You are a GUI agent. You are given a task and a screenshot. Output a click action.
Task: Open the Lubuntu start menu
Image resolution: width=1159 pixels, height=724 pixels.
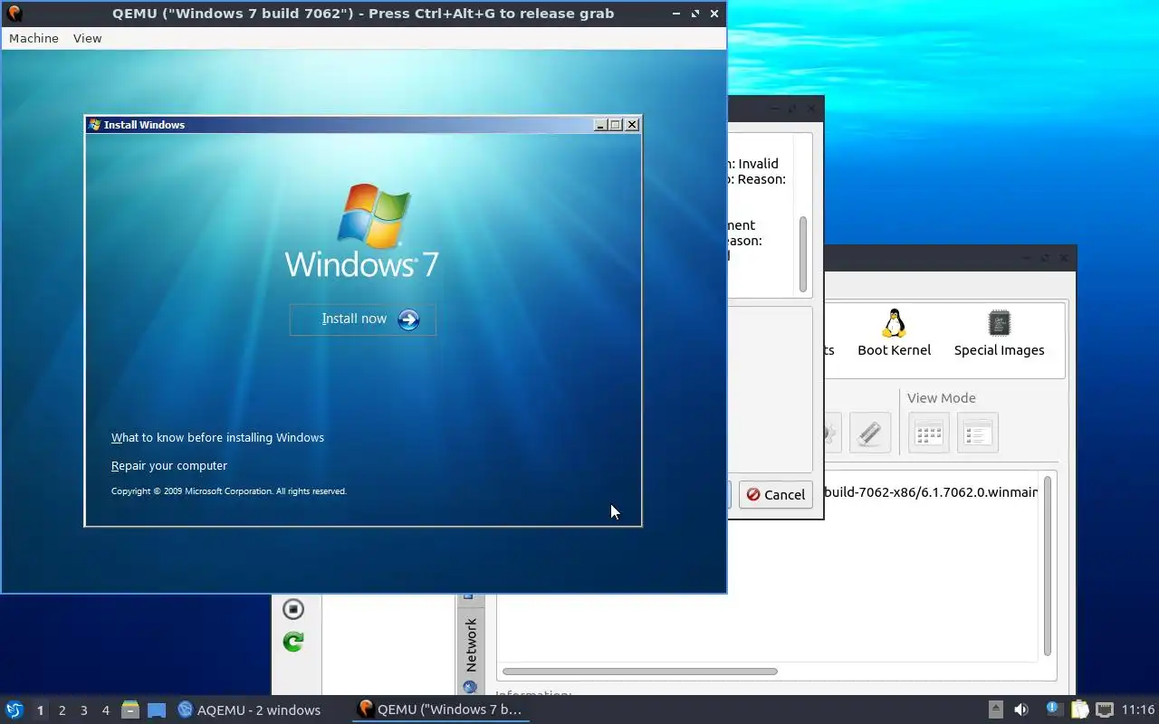click(14, 710)
